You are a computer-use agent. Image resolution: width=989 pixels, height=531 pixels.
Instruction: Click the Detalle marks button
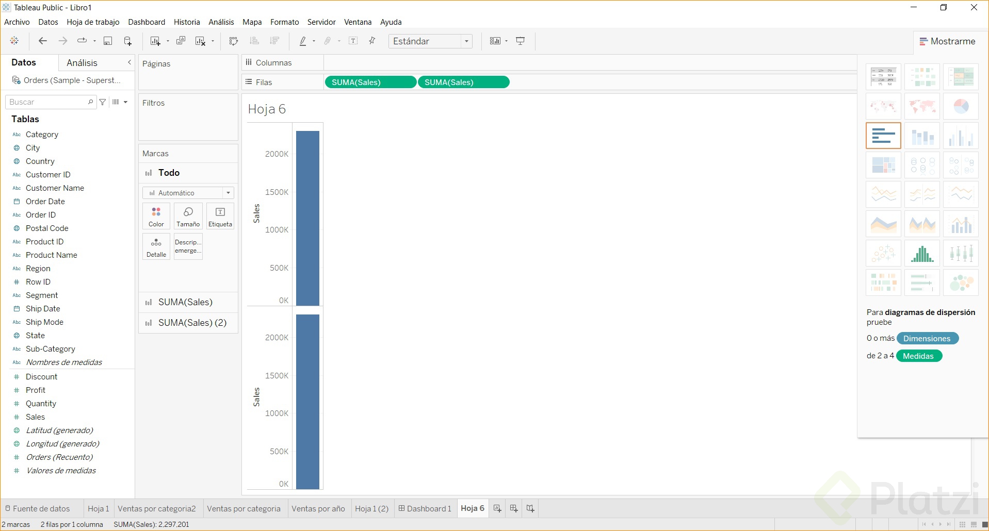tap(156, 246)
